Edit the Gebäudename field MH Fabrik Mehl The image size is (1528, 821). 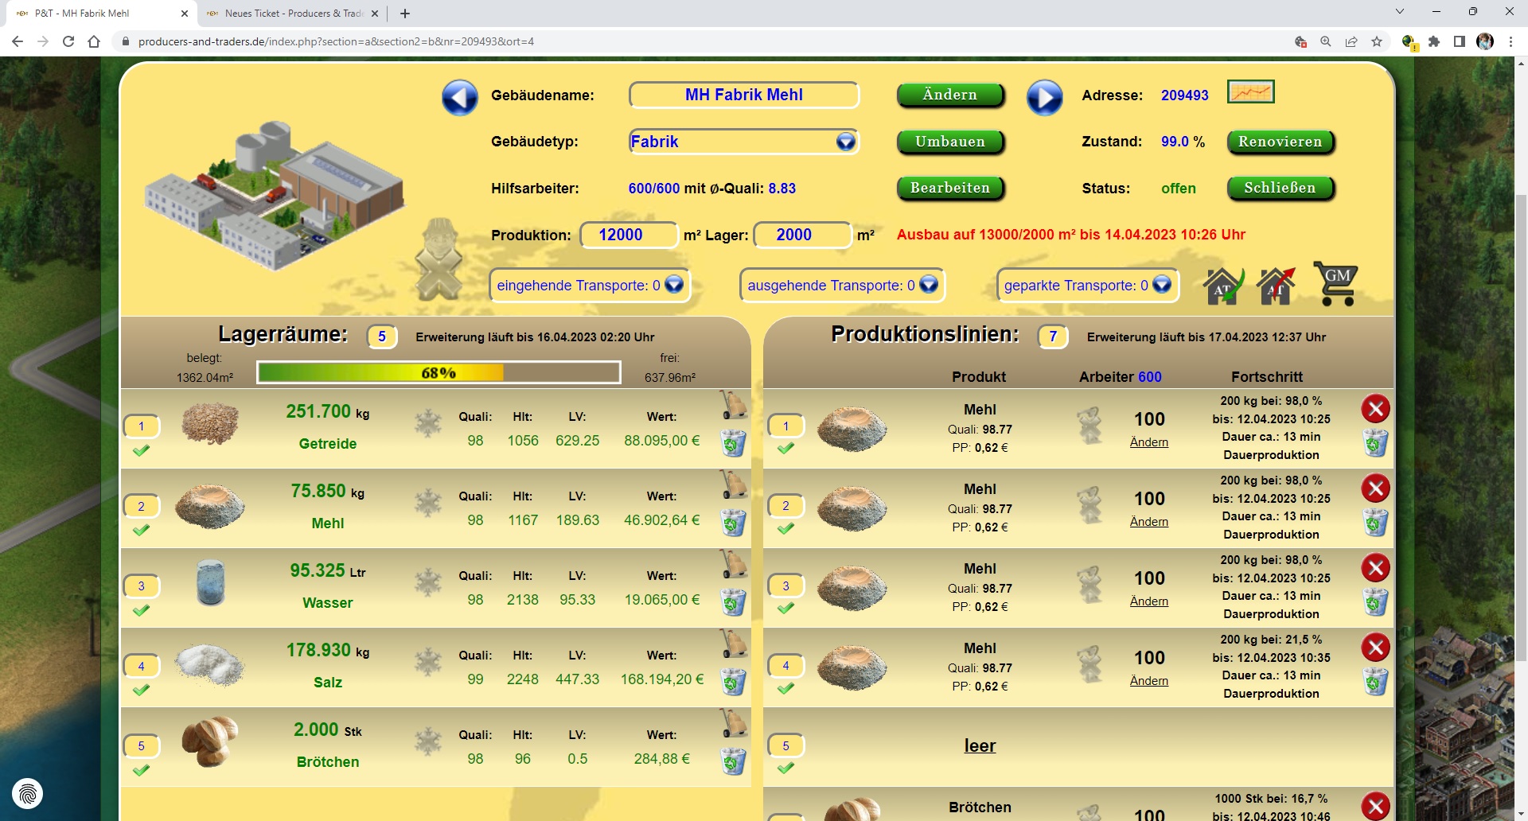tap(743, 95)
